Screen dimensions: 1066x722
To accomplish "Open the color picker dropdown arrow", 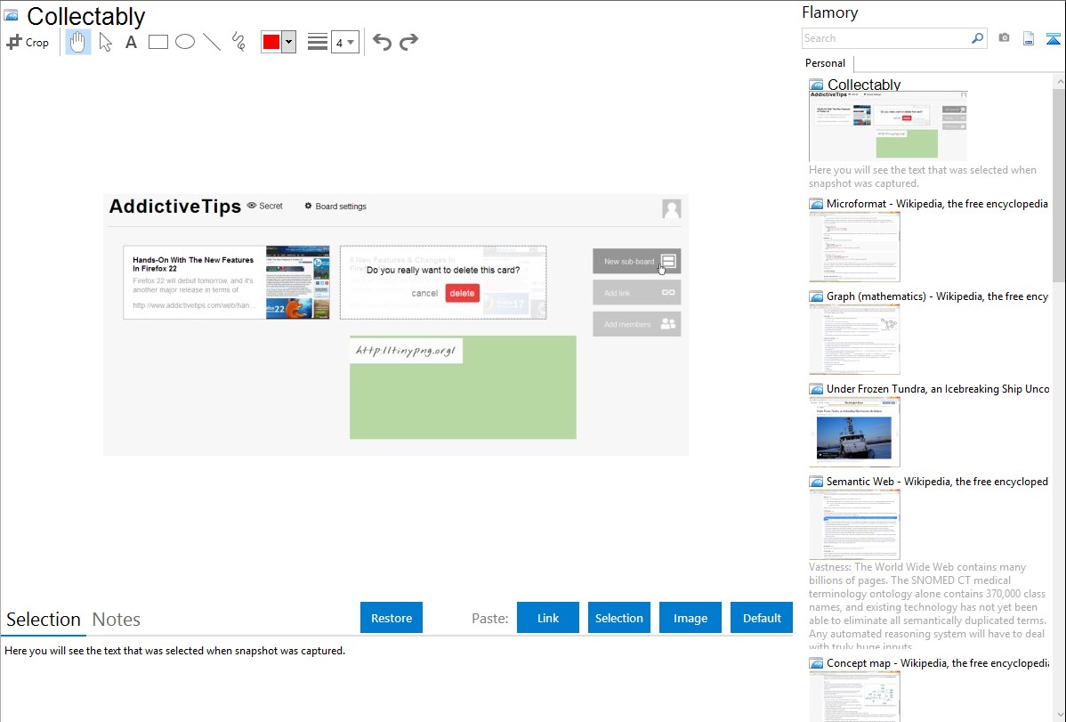I will pos(289,42).
